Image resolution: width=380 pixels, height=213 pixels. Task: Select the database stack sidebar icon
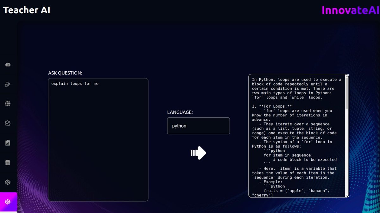tap(8, 163)
